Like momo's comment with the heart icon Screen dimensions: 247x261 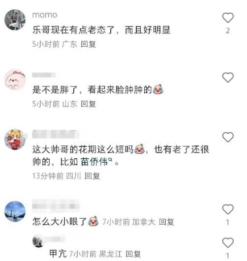(x=228, y=18)
